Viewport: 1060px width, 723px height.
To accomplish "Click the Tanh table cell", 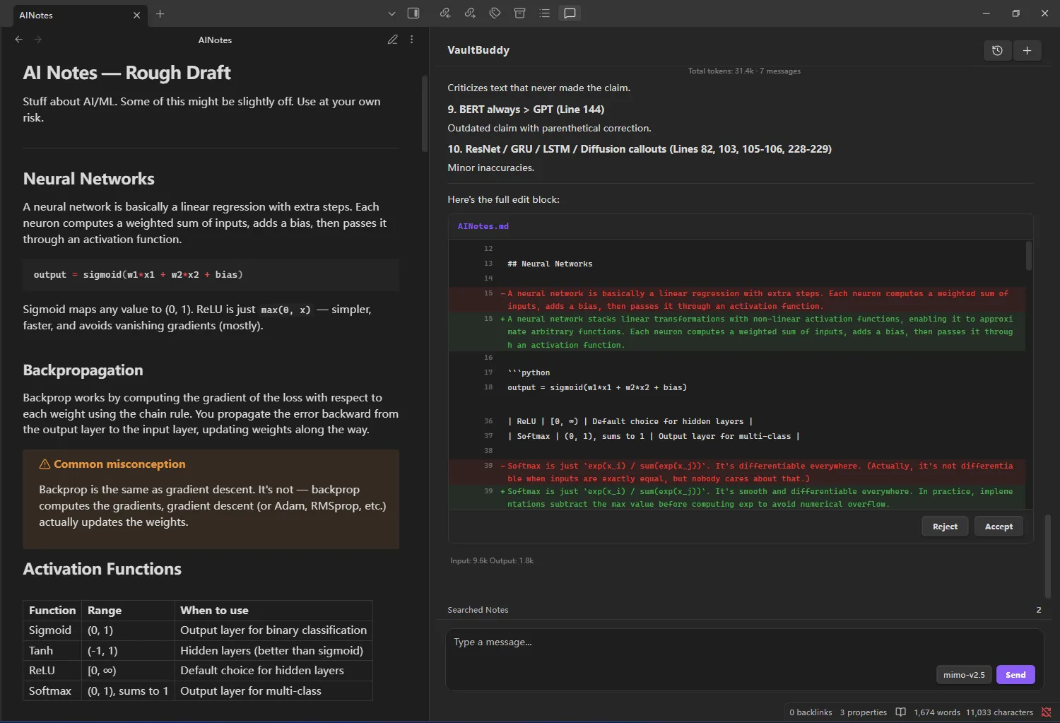I will pyautogui.click(x=52, y=651).
